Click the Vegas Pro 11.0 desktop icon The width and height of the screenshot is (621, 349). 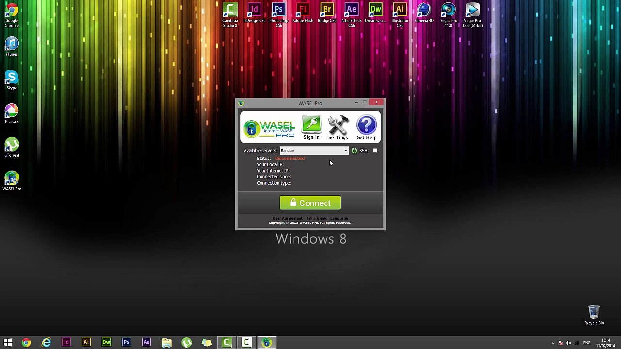coord(448,15)
